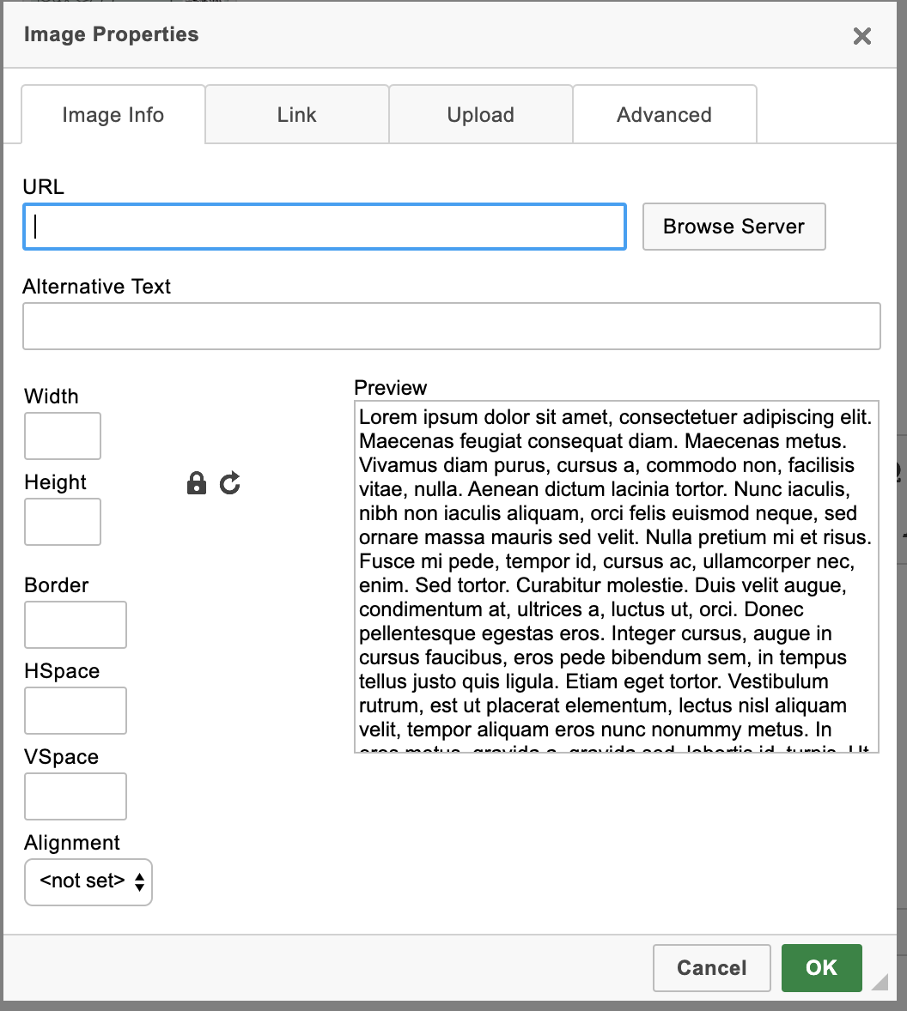Focus the Alternative Text field
The height and width of the screenshot is (1011, 907).
451,326
